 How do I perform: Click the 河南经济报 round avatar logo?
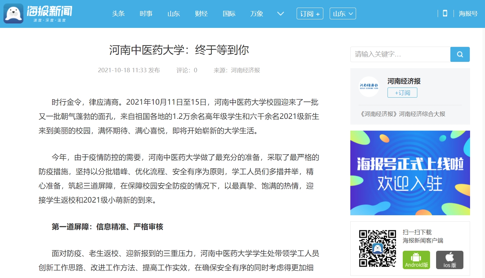click(x=369, y=87)
